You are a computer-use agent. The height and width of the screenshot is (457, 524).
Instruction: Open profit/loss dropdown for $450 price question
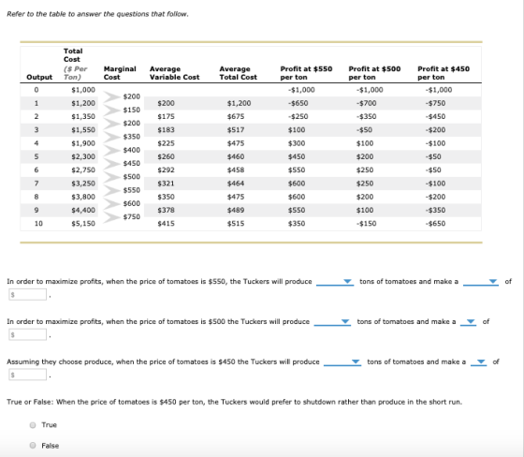coord(478,362)
